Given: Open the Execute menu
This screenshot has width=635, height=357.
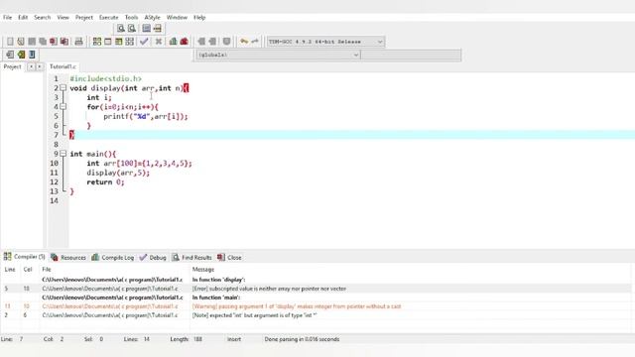Looking at the screenshot, I should 108,18.
